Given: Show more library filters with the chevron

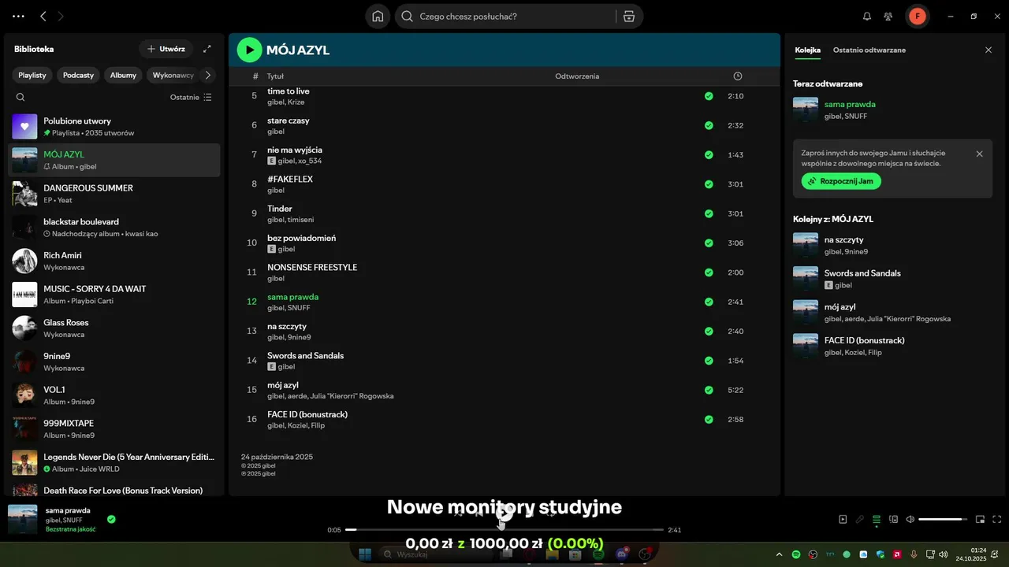Looking at the screenshot, I should pos(208,76).
